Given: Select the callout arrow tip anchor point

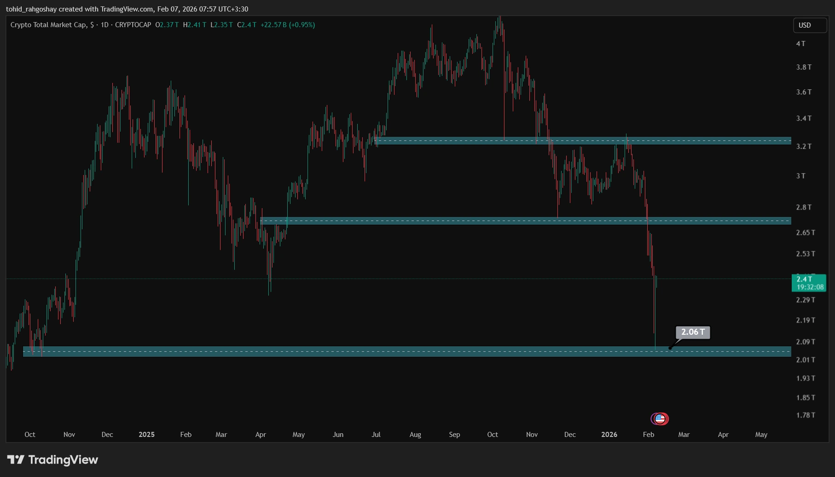Looking at the screenshot, I should click(670, 349).
